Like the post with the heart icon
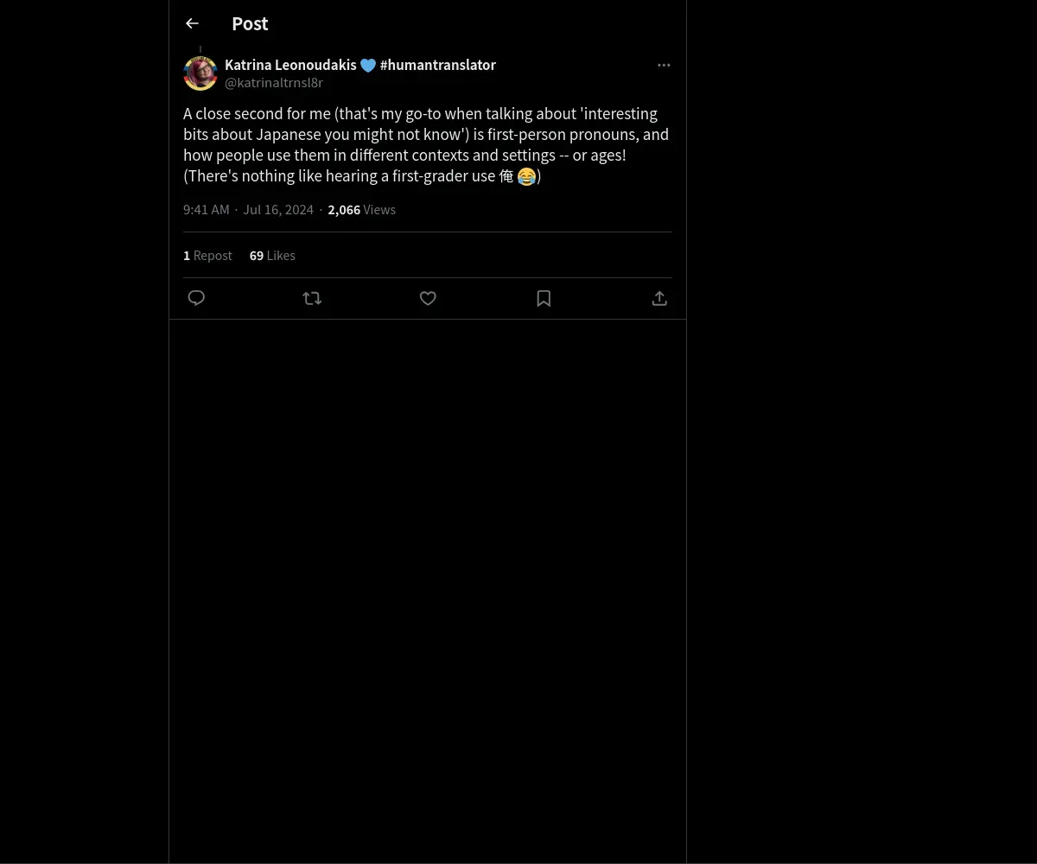 (428, 298)
